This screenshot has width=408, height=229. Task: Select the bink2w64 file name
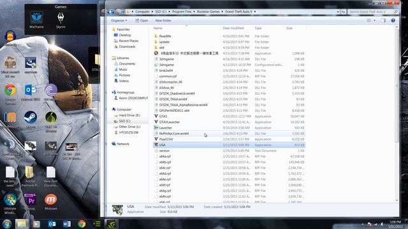click(x=166, y=71)
